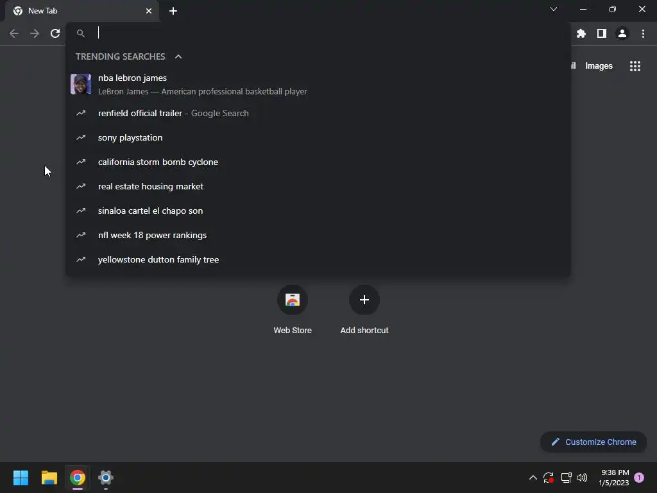Choose yellowstone dutton family tree suggestion

pyautogui.click(x=318, y=259)
